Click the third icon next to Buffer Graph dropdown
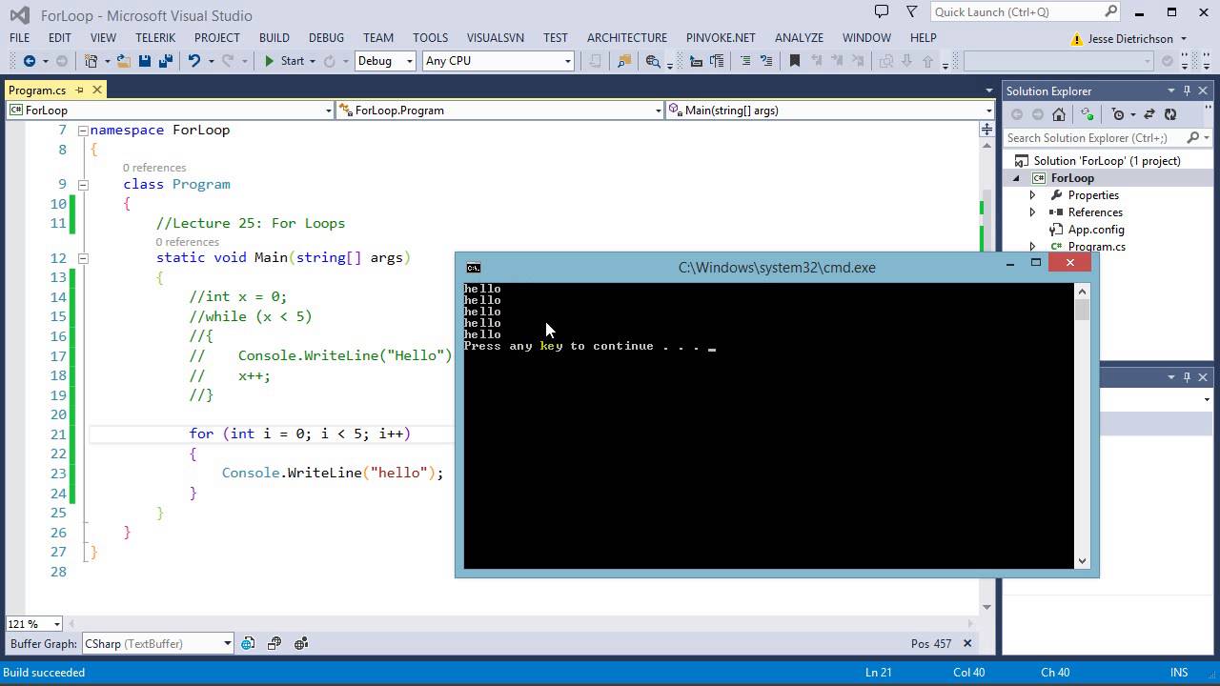The height and width of the screenshot is (686, 1220). [x=301, y=644]
